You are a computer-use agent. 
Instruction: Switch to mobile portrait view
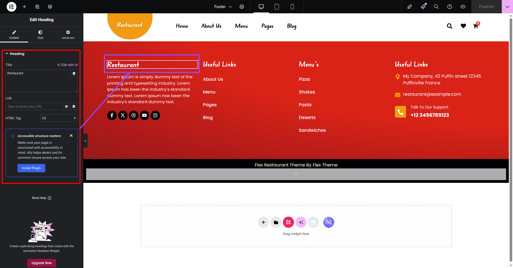pos(292,7)
